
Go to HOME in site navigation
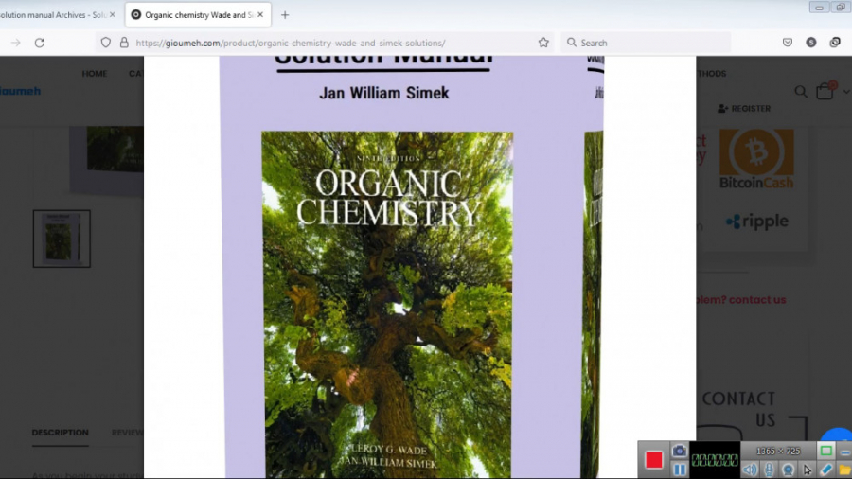coord(95,73)
